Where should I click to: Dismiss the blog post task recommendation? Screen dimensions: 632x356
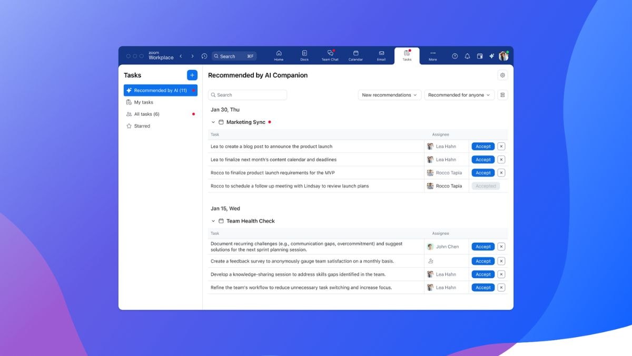click(x=501, y=147)
